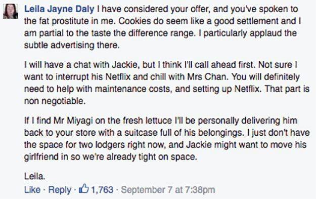Open the September 7 at 7:38pm timestamp

168,190
